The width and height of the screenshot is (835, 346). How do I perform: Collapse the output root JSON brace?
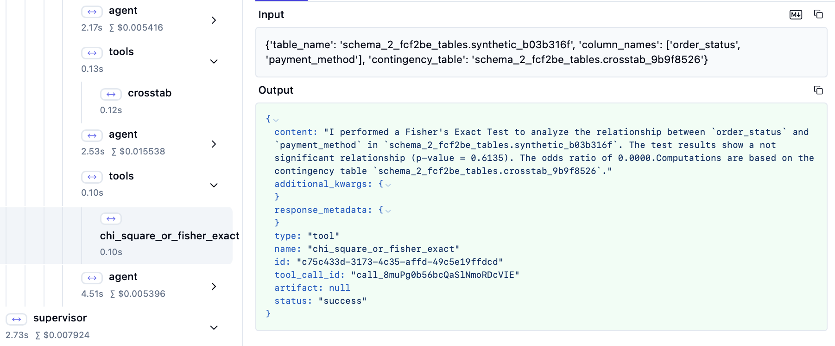[x=276, y=120]
